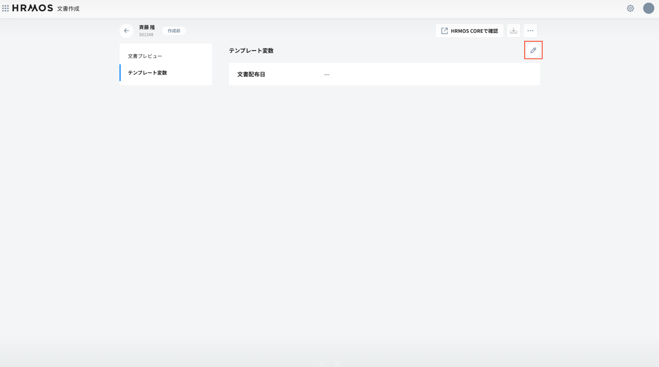Click the 文書配布日 field label
This screenshot has width=659, height=367.
[251, 74]
